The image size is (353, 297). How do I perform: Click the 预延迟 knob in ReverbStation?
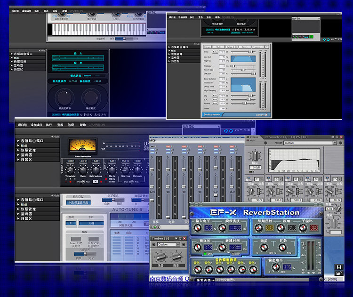[x=197, y=248]
